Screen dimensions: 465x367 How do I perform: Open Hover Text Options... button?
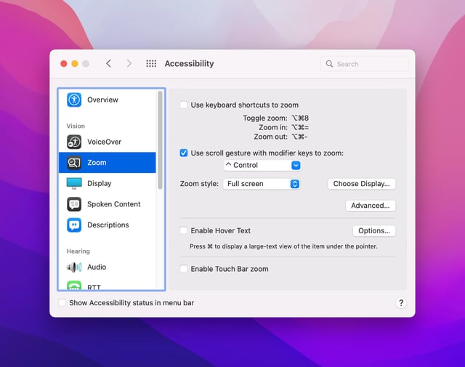point(374,231)
